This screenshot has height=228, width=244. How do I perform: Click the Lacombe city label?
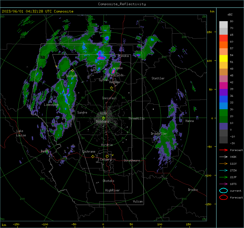coord(117,68)
